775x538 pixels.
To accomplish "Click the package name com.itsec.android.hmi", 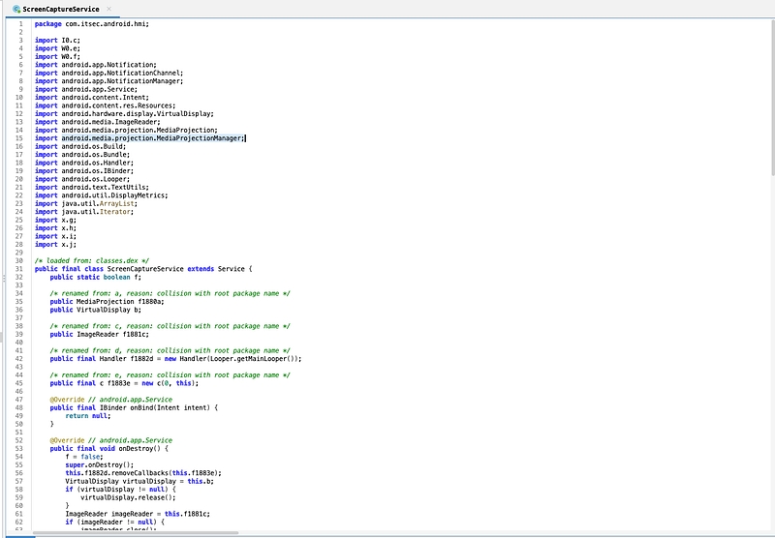I will tap(107, 23).
